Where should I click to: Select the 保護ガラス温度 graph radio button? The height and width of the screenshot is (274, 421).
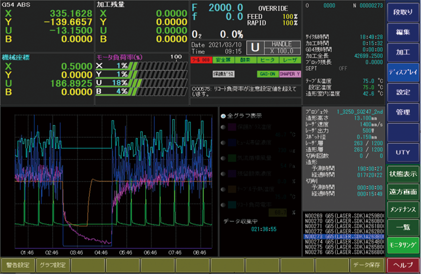pyautogui.click(x=223, y=127)
